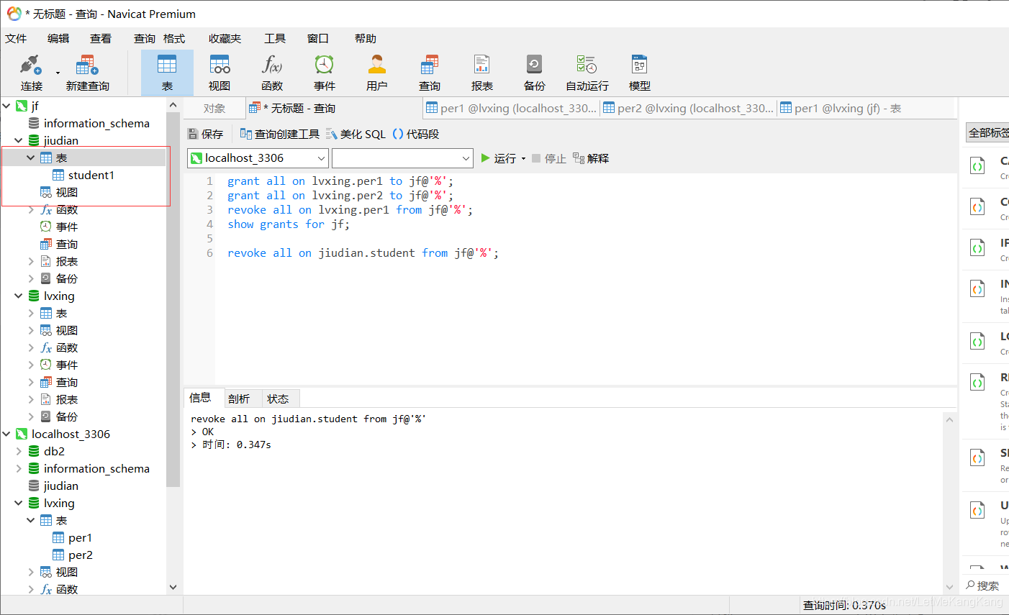The width and height of the screenshot is (1009, 615).
Task: Open the Report (报表) toolbar icon
Action: point(482,73)
